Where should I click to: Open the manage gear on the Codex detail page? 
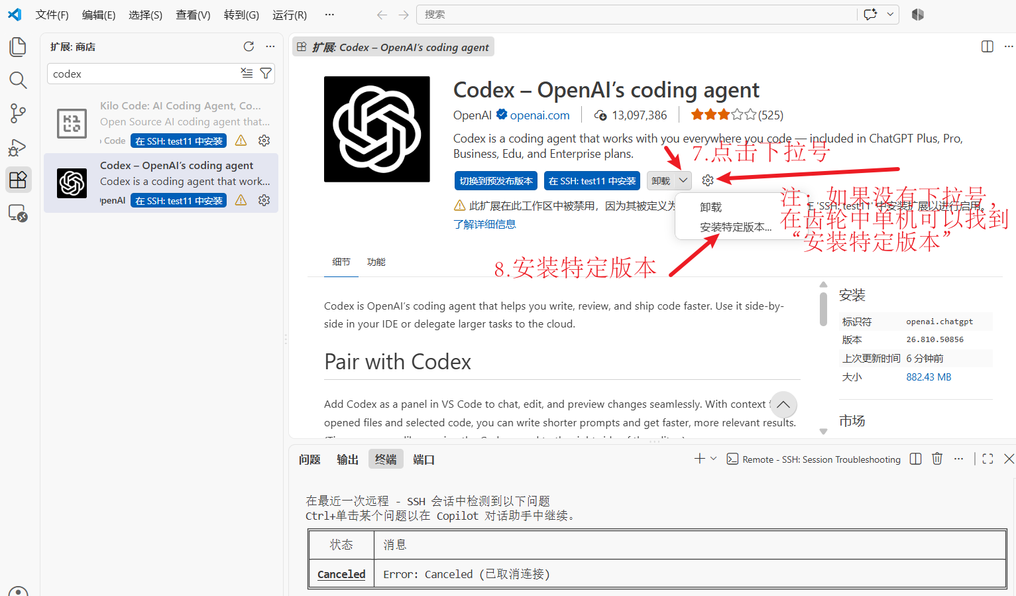708,180
